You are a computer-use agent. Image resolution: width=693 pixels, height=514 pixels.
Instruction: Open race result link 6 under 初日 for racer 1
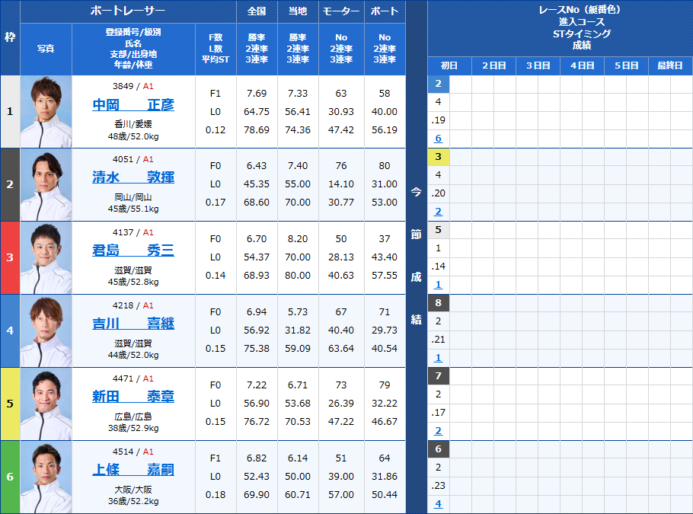click(x=438, y=138)
